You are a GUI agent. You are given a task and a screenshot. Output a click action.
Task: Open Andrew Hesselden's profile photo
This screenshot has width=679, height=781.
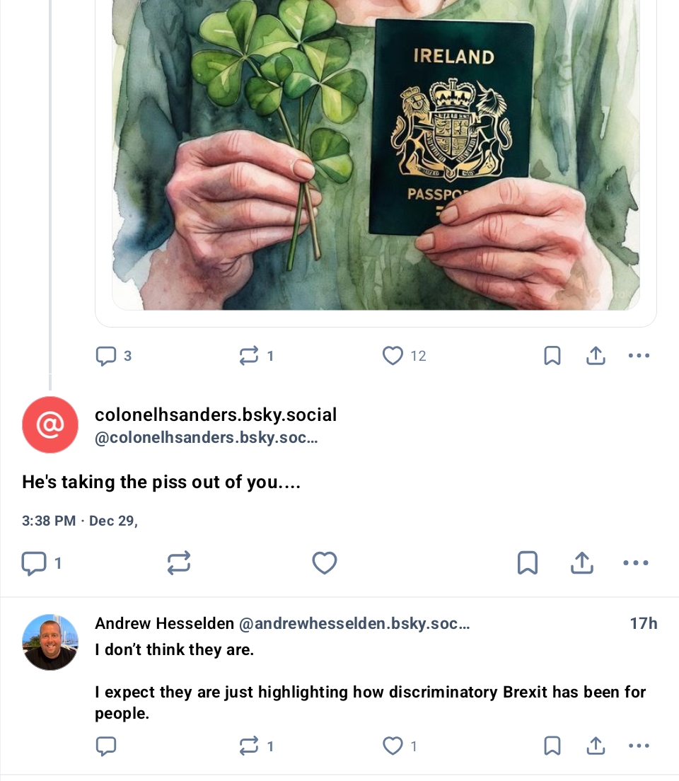click(50, 642)
